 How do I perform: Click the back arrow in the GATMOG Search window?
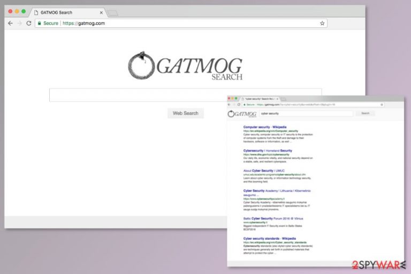click(10, 24)
